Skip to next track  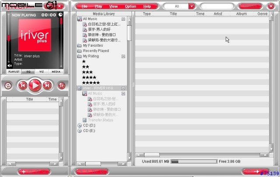47,86
